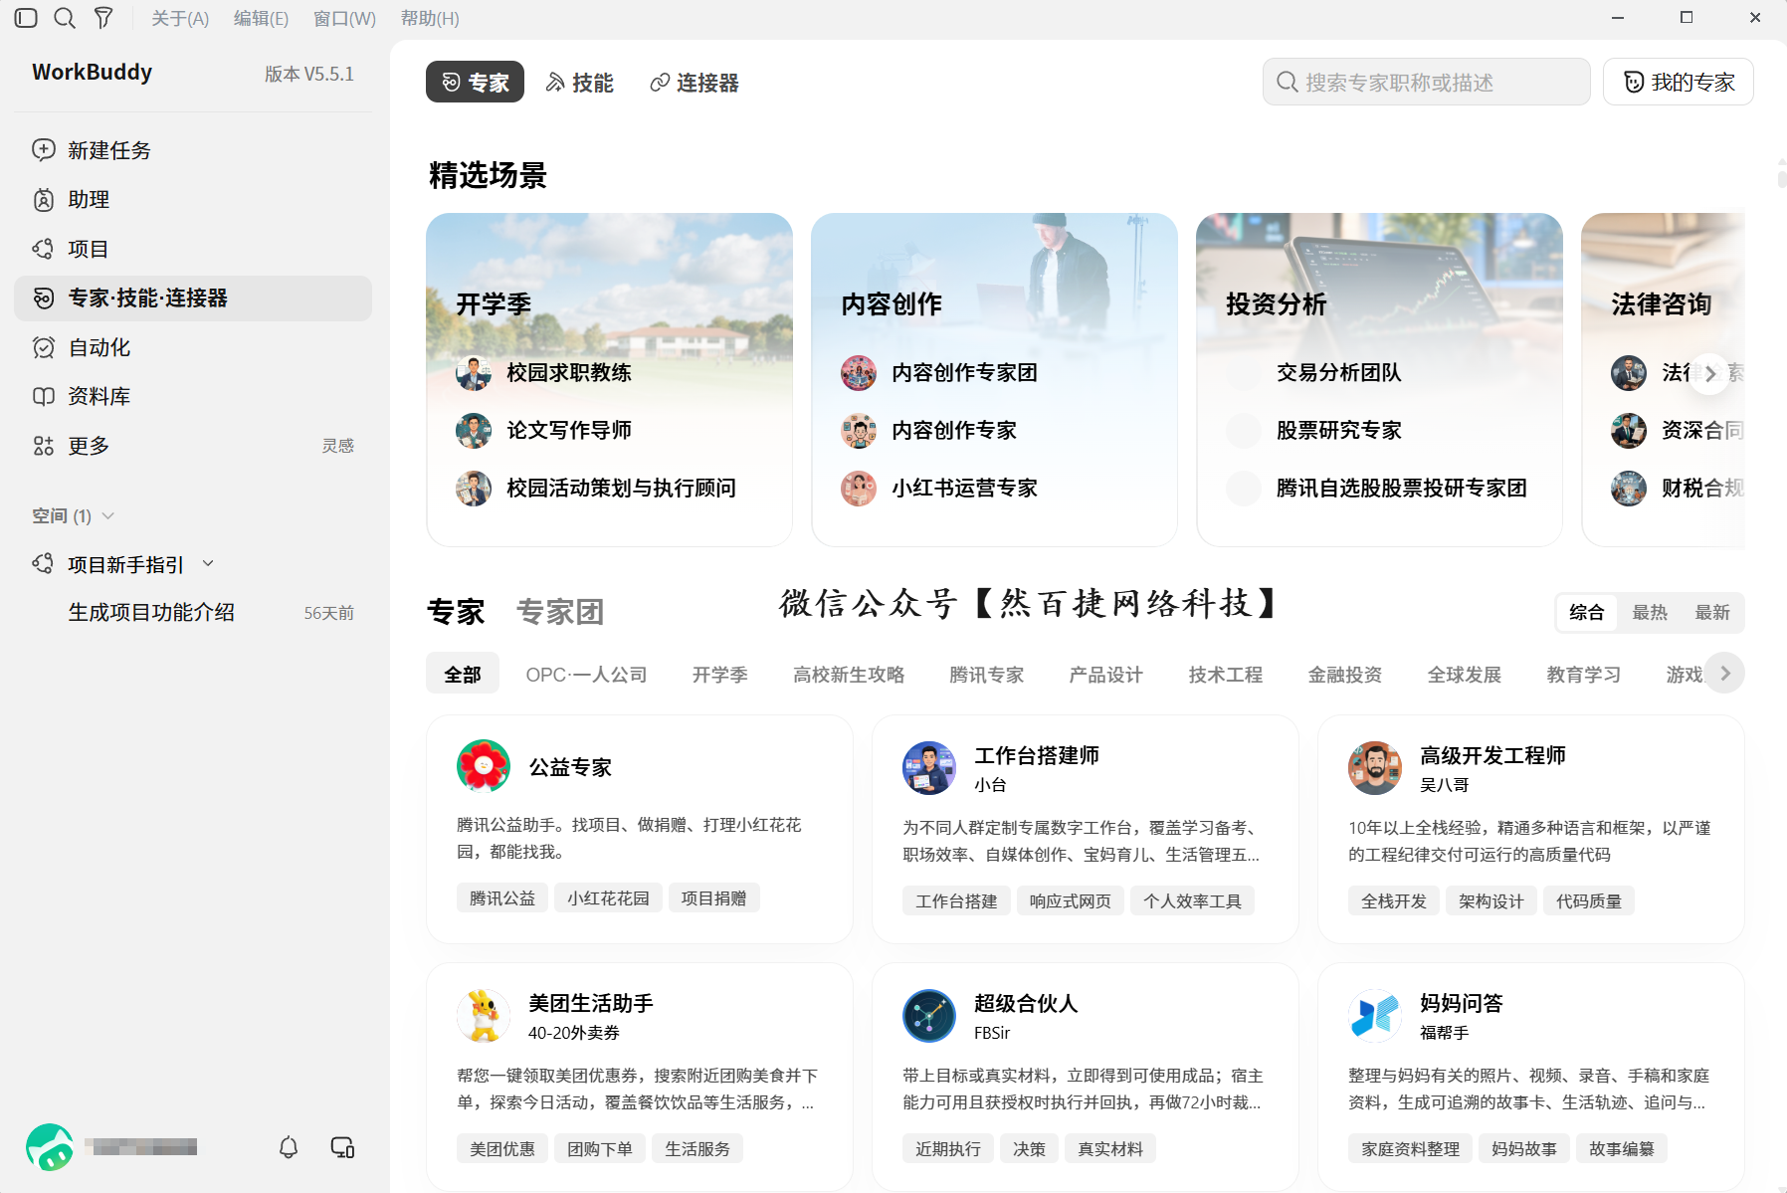The width and height of the screenshot is (1787, 1193).
Task: Sort experts by 综合
Action: tap(1587, 613)
